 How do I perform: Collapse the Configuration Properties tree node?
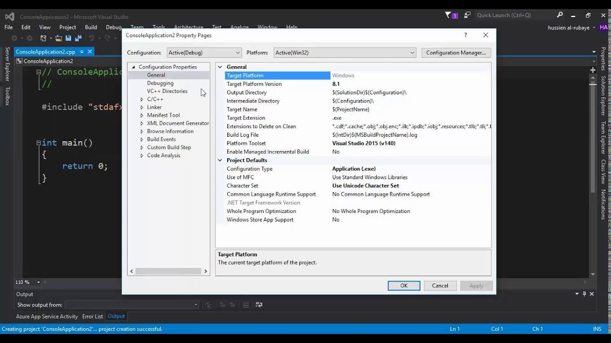134,67
